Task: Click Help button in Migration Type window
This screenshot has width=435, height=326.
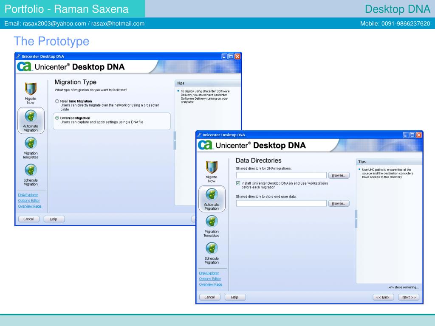Action: pyautogui.click(x=54, y=219)
